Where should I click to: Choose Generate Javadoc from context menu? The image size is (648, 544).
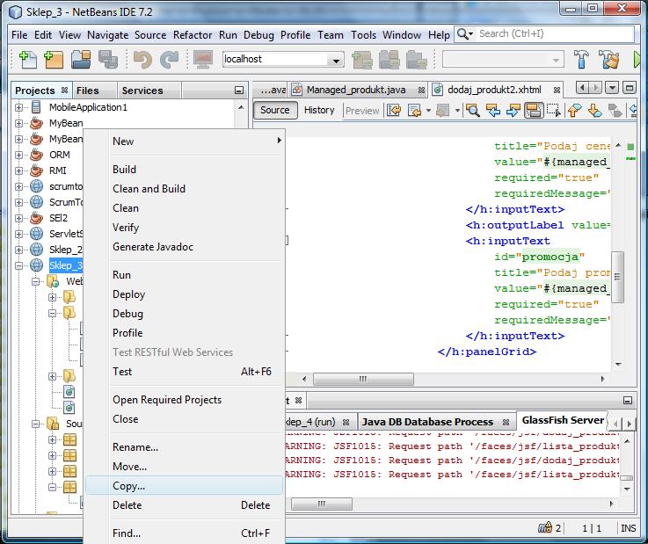pyautogui.click(x=185, y=247)
